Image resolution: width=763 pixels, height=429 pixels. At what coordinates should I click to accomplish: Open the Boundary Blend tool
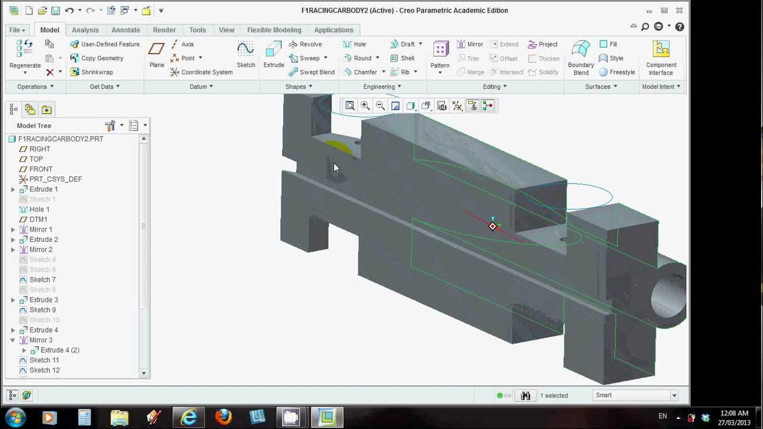coord(581,58)
